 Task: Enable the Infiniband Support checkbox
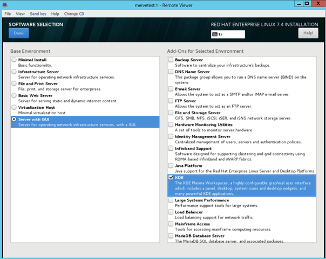point(171,149)
